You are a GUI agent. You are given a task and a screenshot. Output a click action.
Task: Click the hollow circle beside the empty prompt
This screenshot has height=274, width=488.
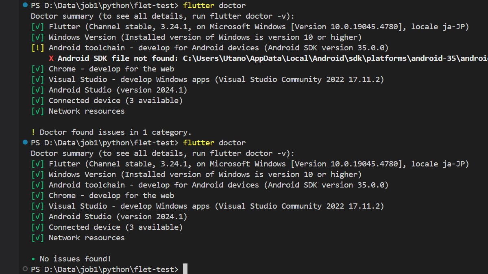(26, 269)
